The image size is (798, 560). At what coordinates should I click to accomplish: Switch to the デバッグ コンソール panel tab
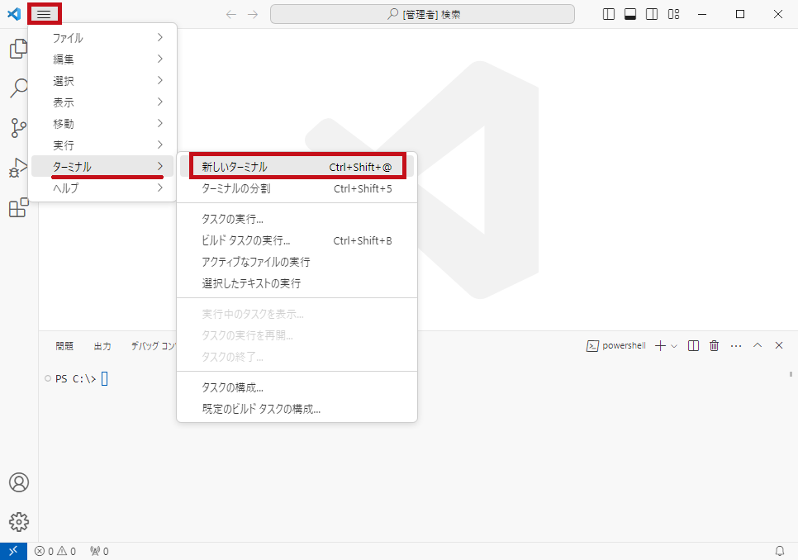tap(153, 346)
